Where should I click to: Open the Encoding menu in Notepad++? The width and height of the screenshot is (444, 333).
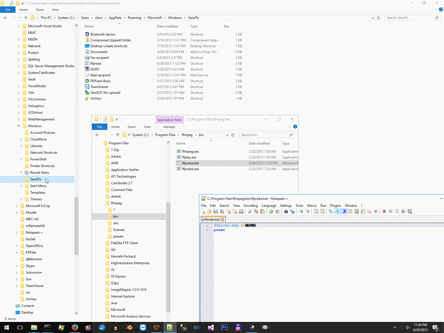251,206
